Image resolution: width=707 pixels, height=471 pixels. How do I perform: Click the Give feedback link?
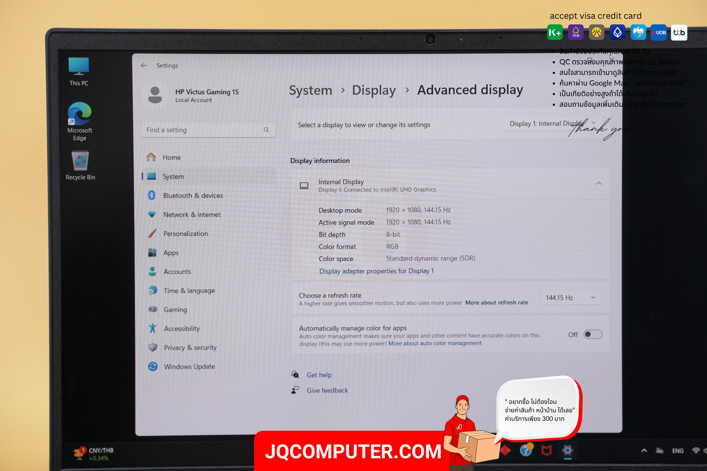coord(327,390)
